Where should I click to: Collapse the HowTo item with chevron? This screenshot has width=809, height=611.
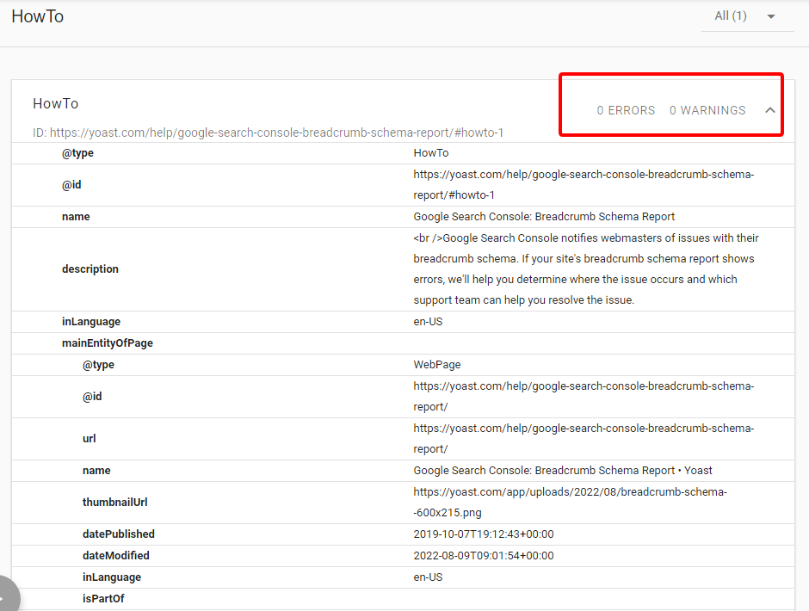pyautogui.click(x=769, y=110)
